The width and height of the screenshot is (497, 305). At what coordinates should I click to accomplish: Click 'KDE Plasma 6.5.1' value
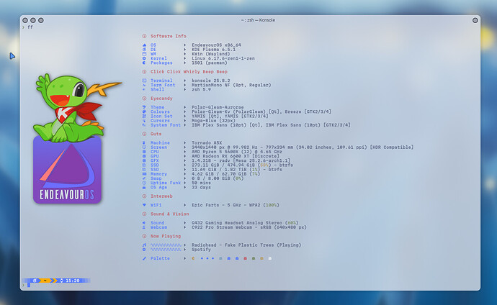(213, 50)
